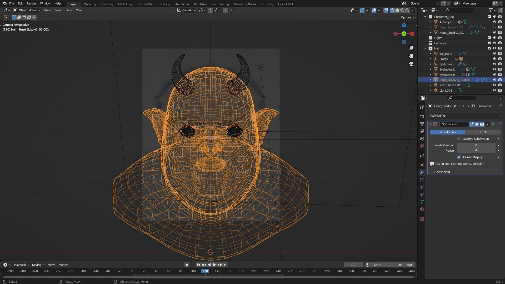This screenshot has height=284, width=505.
Task: Uncheck the Optimal Display checkbox
Action: pos(459,157)
